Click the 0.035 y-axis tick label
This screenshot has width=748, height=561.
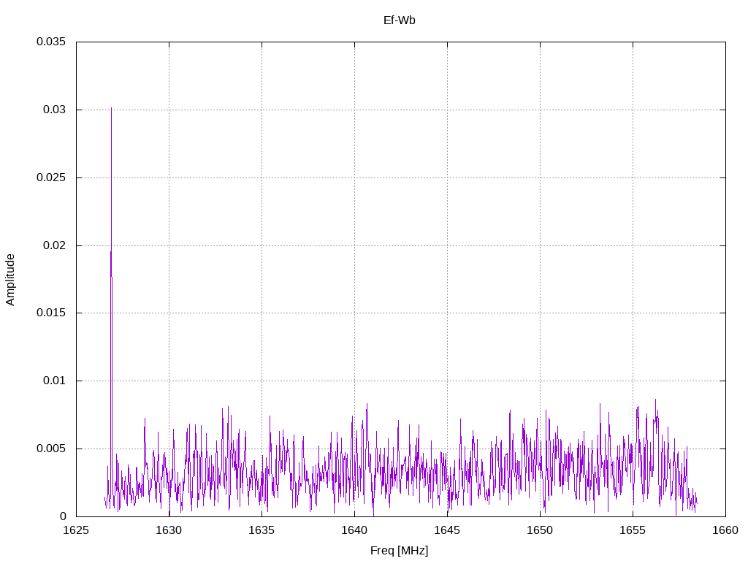tap(51, 42)
